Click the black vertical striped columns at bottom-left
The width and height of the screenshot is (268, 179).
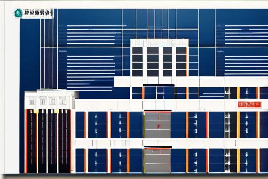point(48,142)
